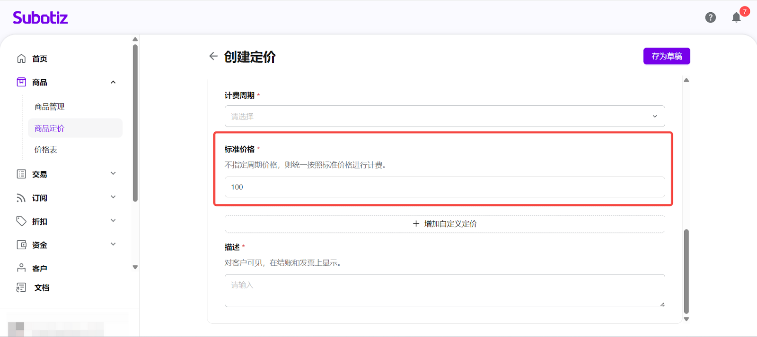Click the 订阅 feed icon
Viewport: 757px width, 337px height.
(21, 198)
